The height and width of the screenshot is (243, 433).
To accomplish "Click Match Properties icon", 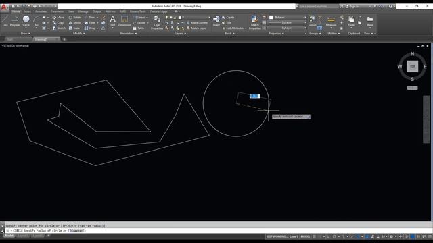I will tap(254, 22).
